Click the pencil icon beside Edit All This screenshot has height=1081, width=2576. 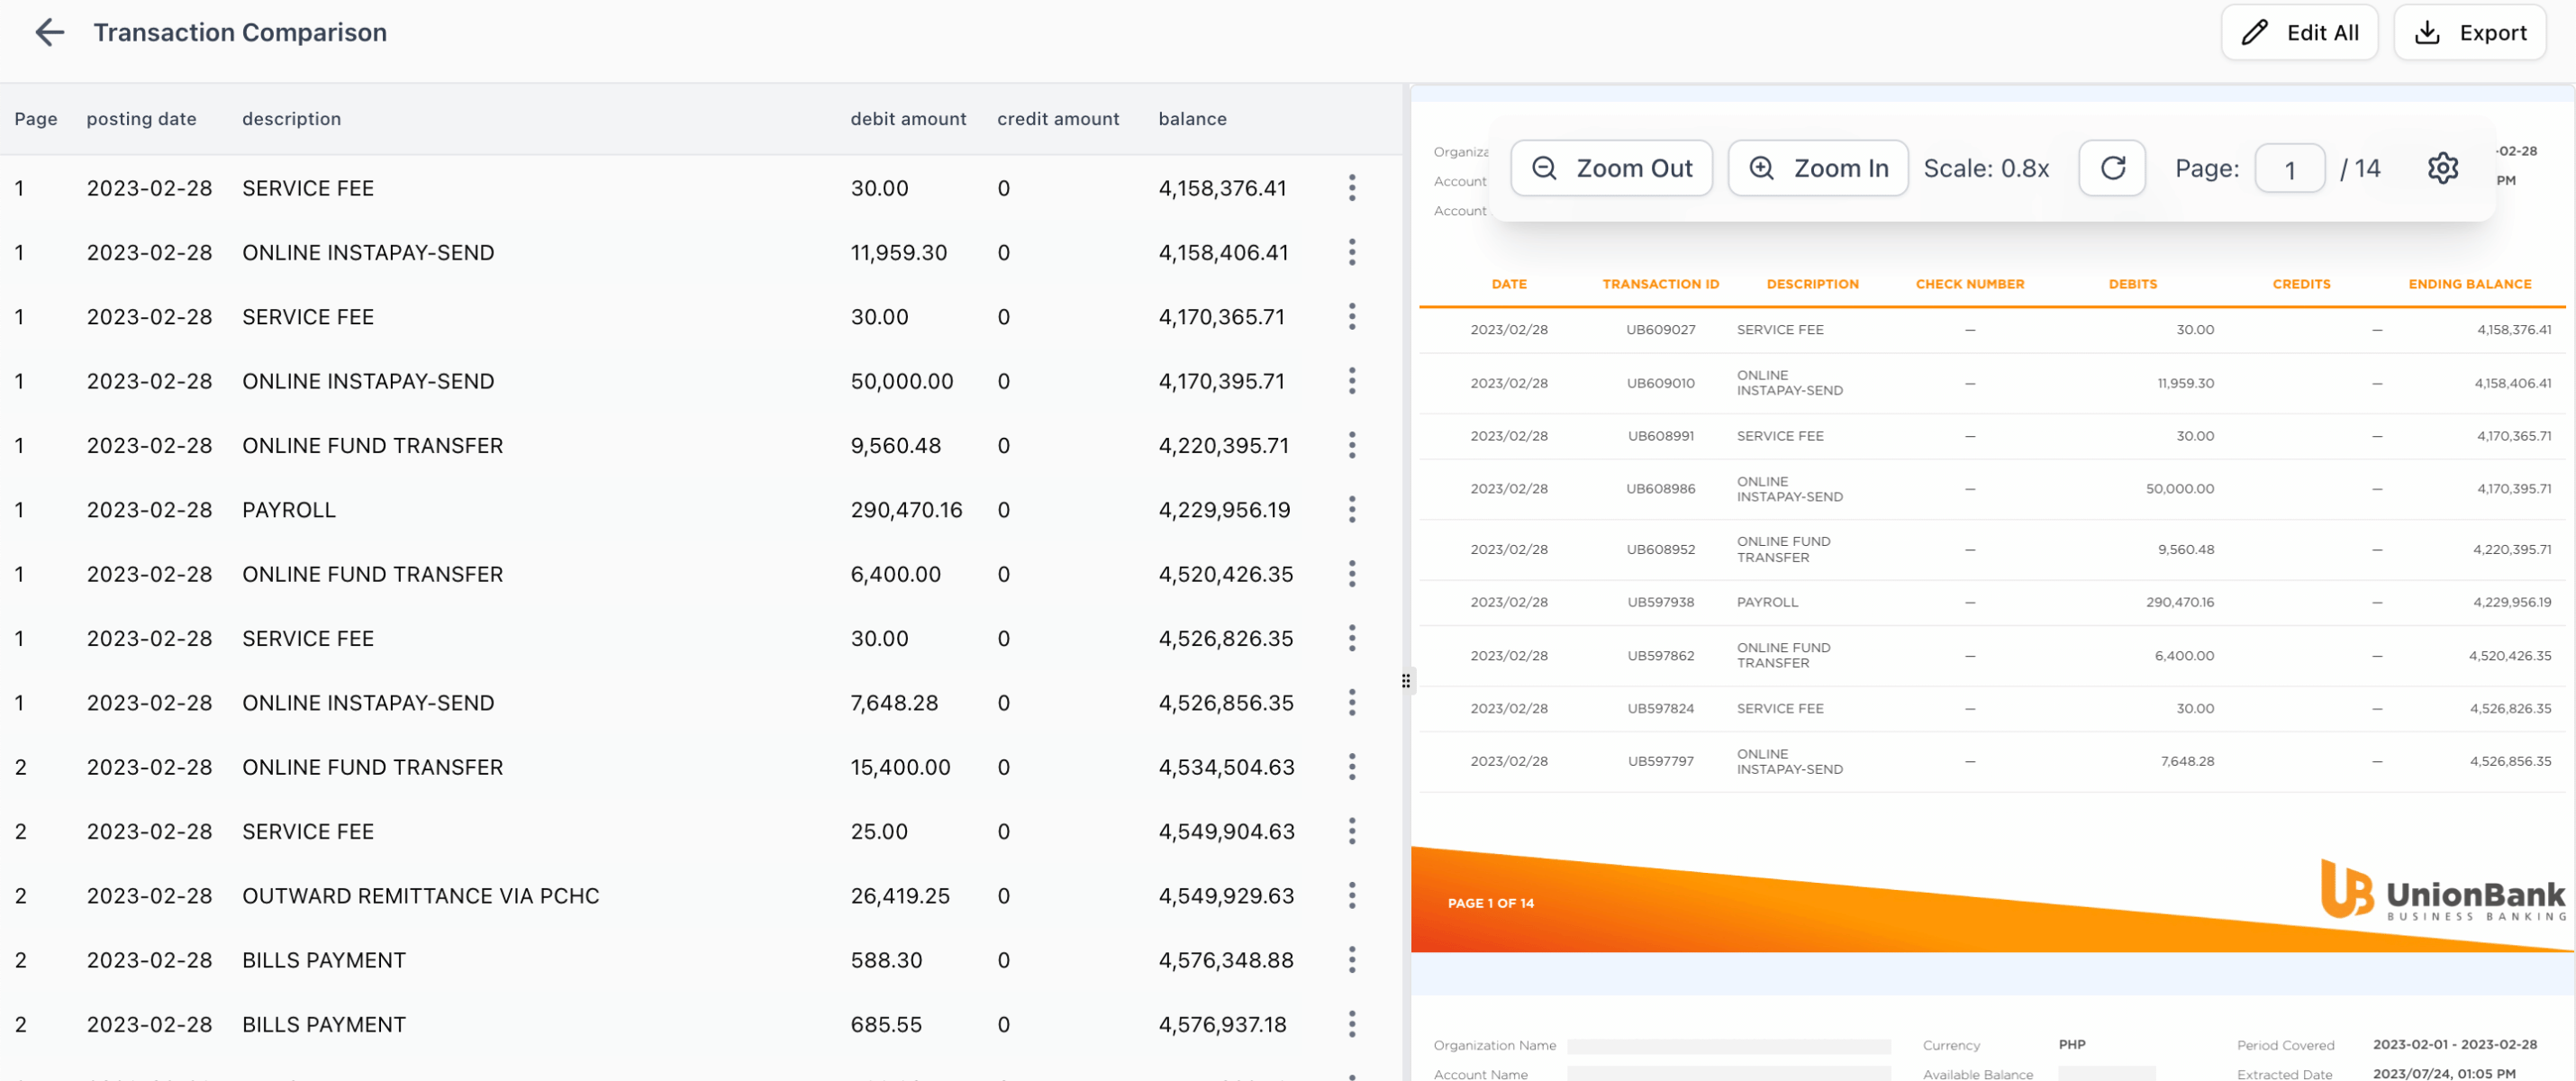[2253, 32]
